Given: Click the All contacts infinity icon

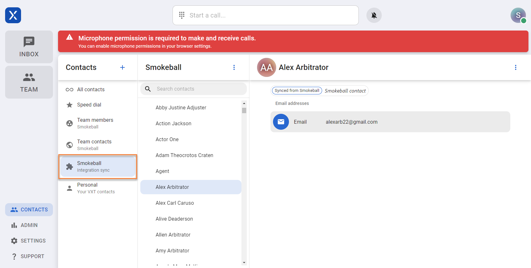Looking at the screenshot, I should [x=70, y=90].
